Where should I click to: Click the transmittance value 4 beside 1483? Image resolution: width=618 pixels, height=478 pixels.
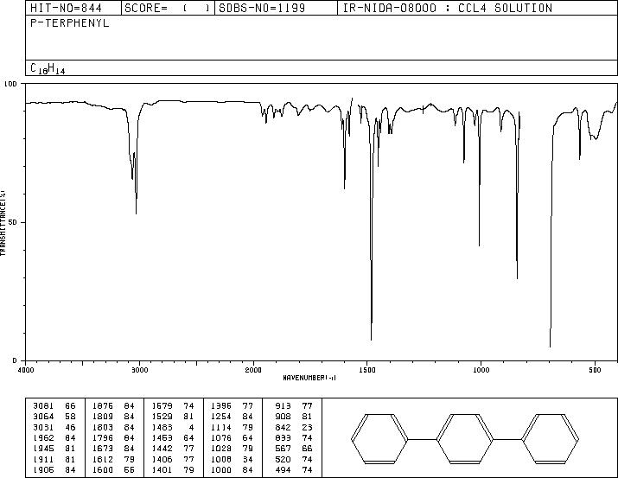coord(192,427)
